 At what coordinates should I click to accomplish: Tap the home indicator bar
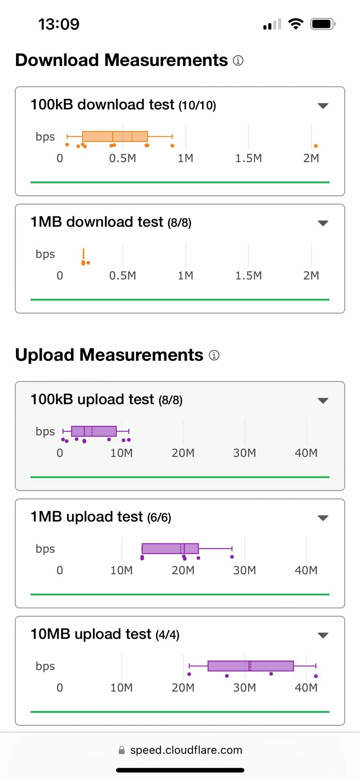[180, 770]
